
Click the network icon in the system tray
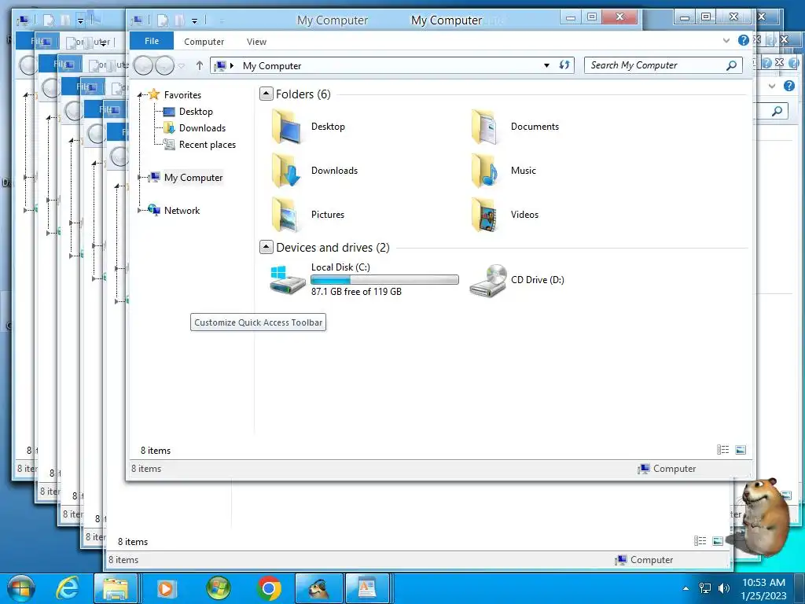tap(705, 588)
